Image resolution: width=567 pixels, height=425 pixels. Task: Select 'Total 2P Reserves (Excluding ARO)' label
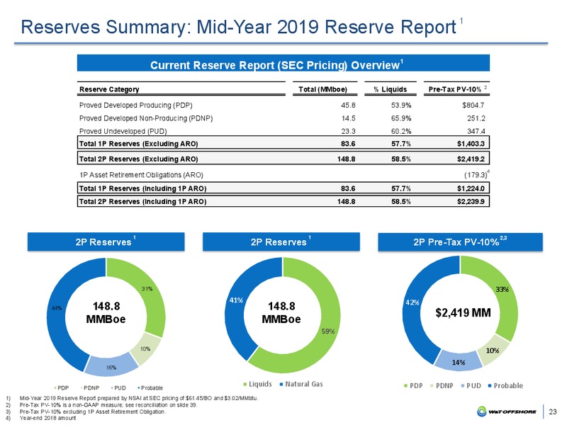(138, 159)
